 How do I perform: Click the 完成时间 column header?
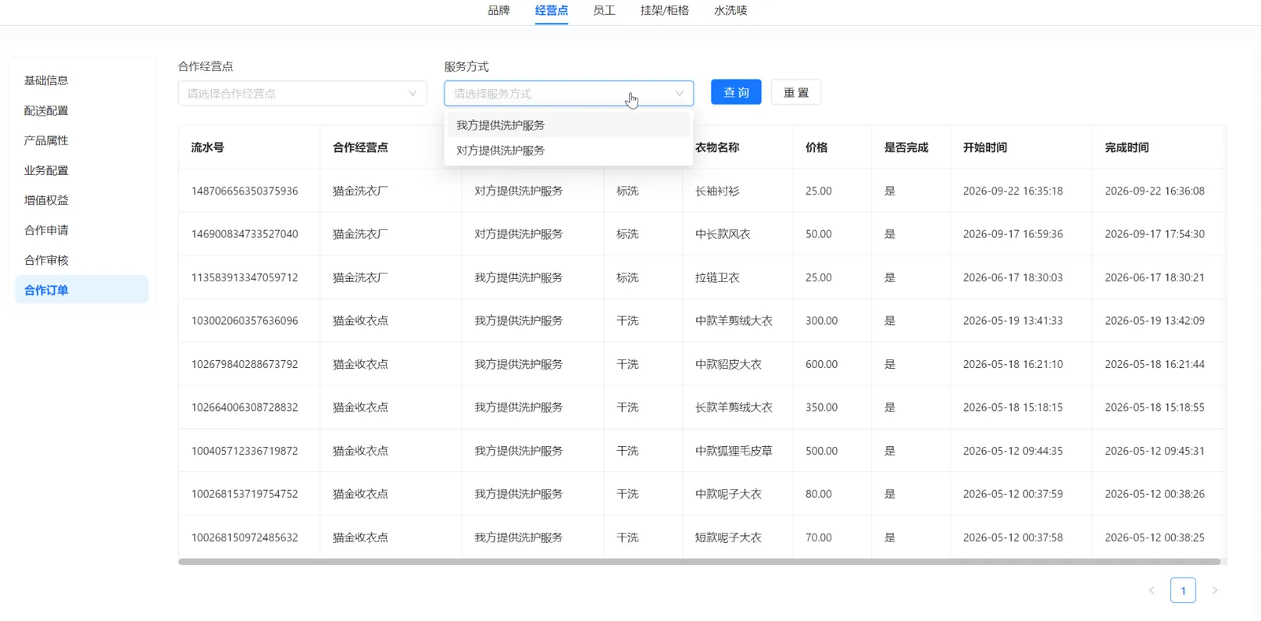pos(1159,147)
